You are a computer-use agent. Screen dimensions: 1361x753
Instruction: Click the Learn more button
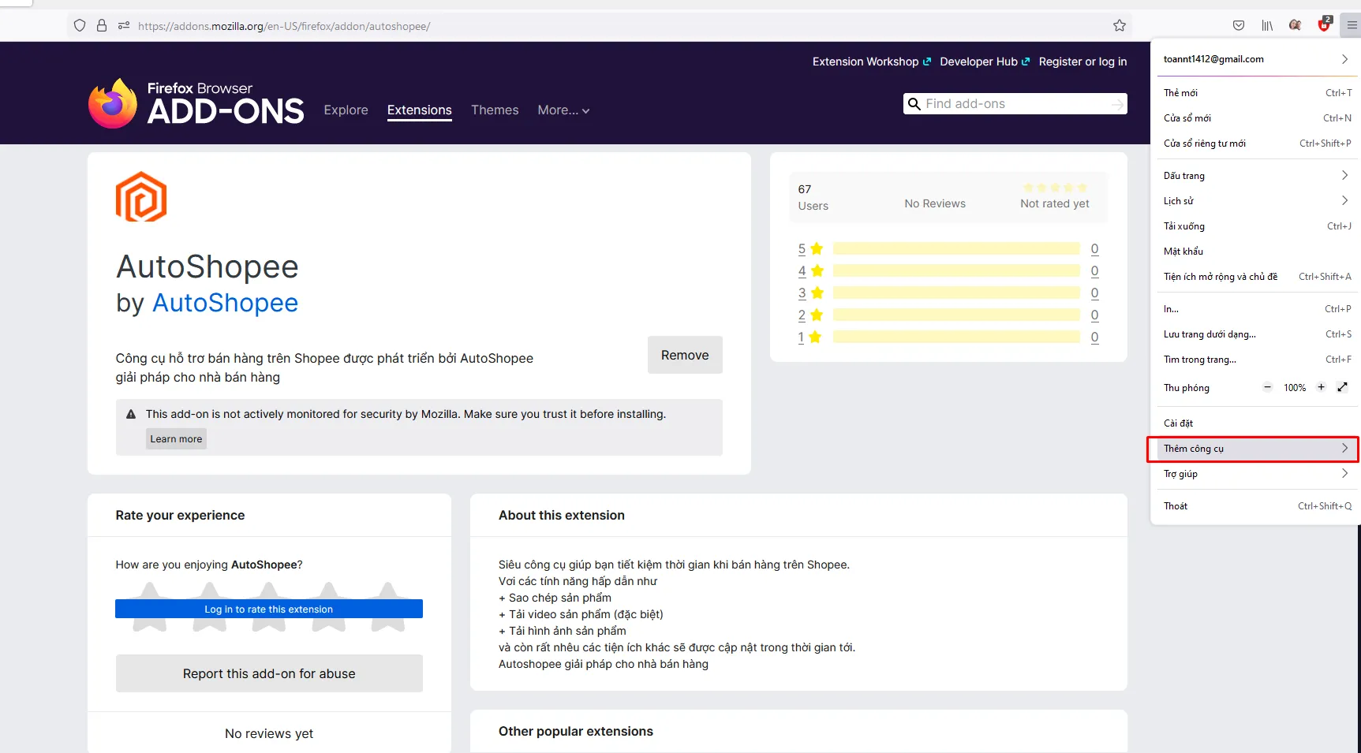176,439
